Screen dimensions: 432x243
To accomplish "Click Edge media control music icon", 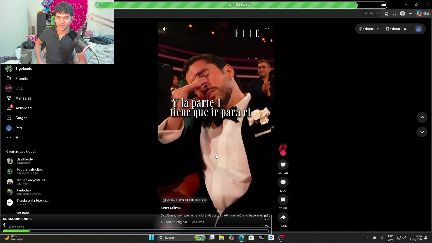I will coord(386,13).
